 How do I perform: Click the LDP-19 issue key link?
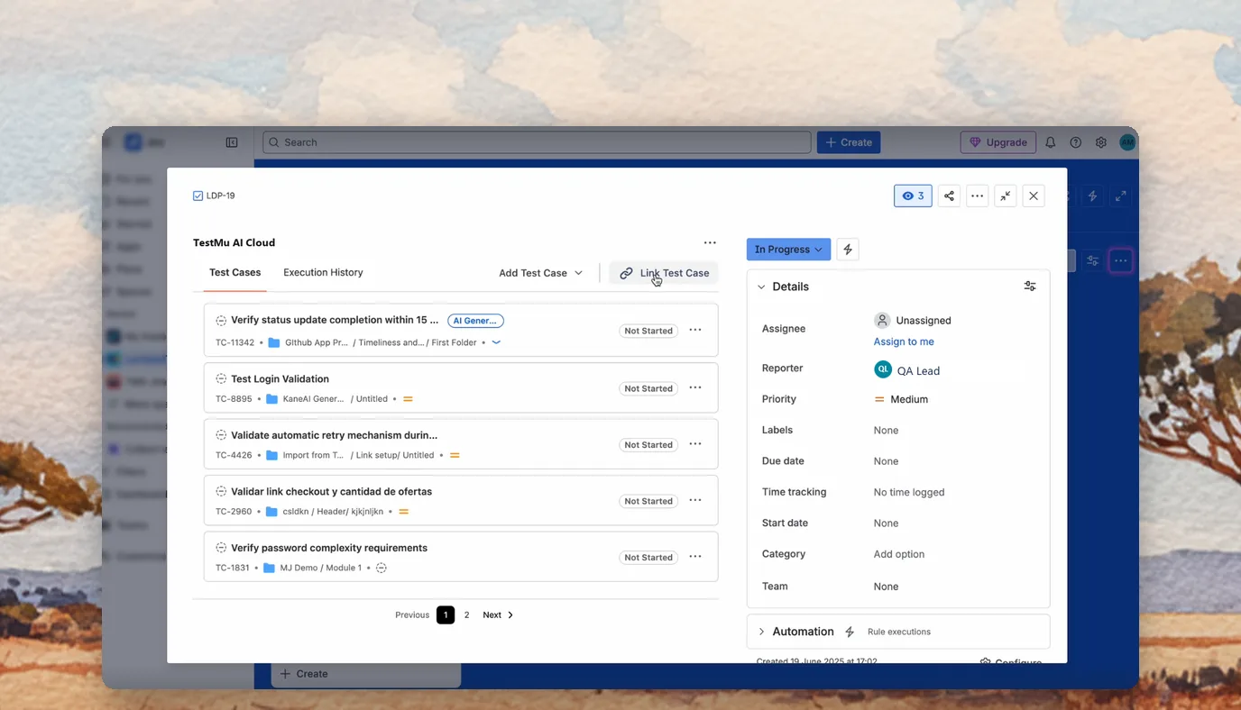[x=220, y=196]
